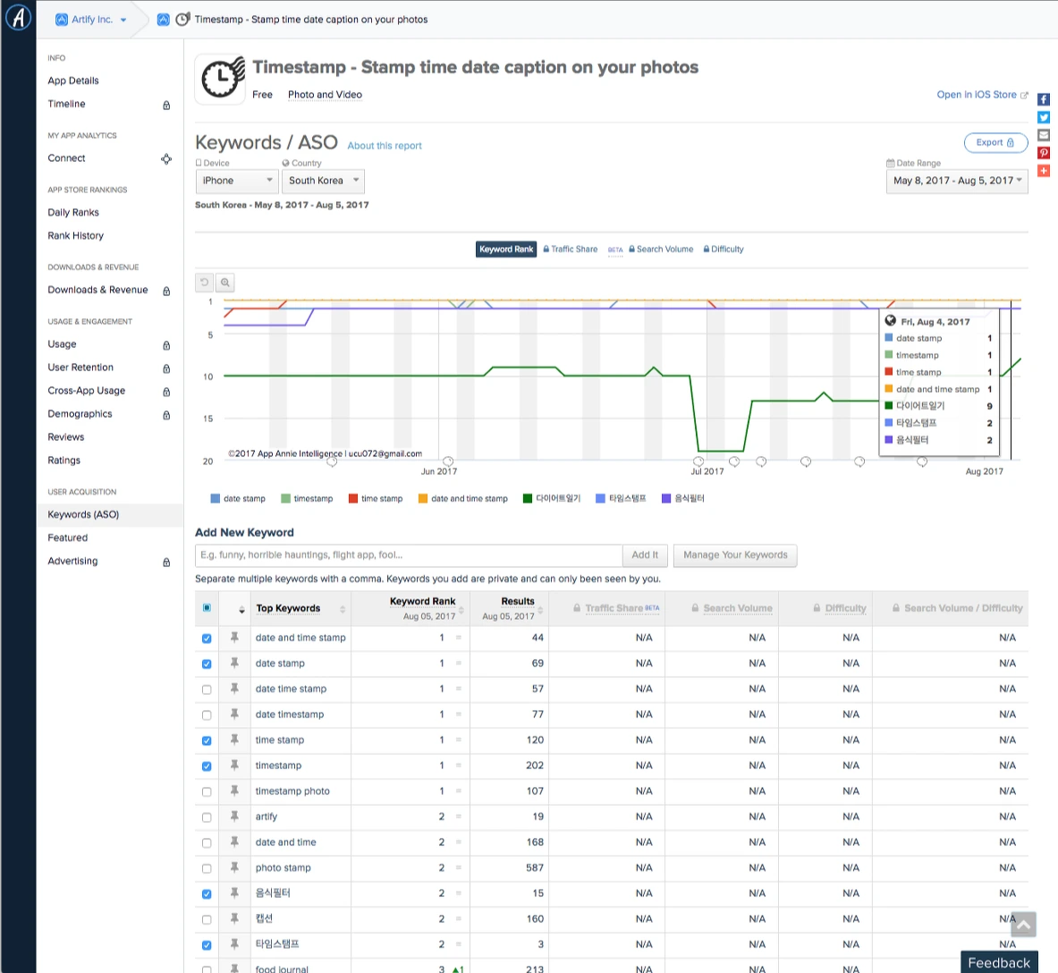Uncheck the 'timestamp' keyword checkbox

207,766
